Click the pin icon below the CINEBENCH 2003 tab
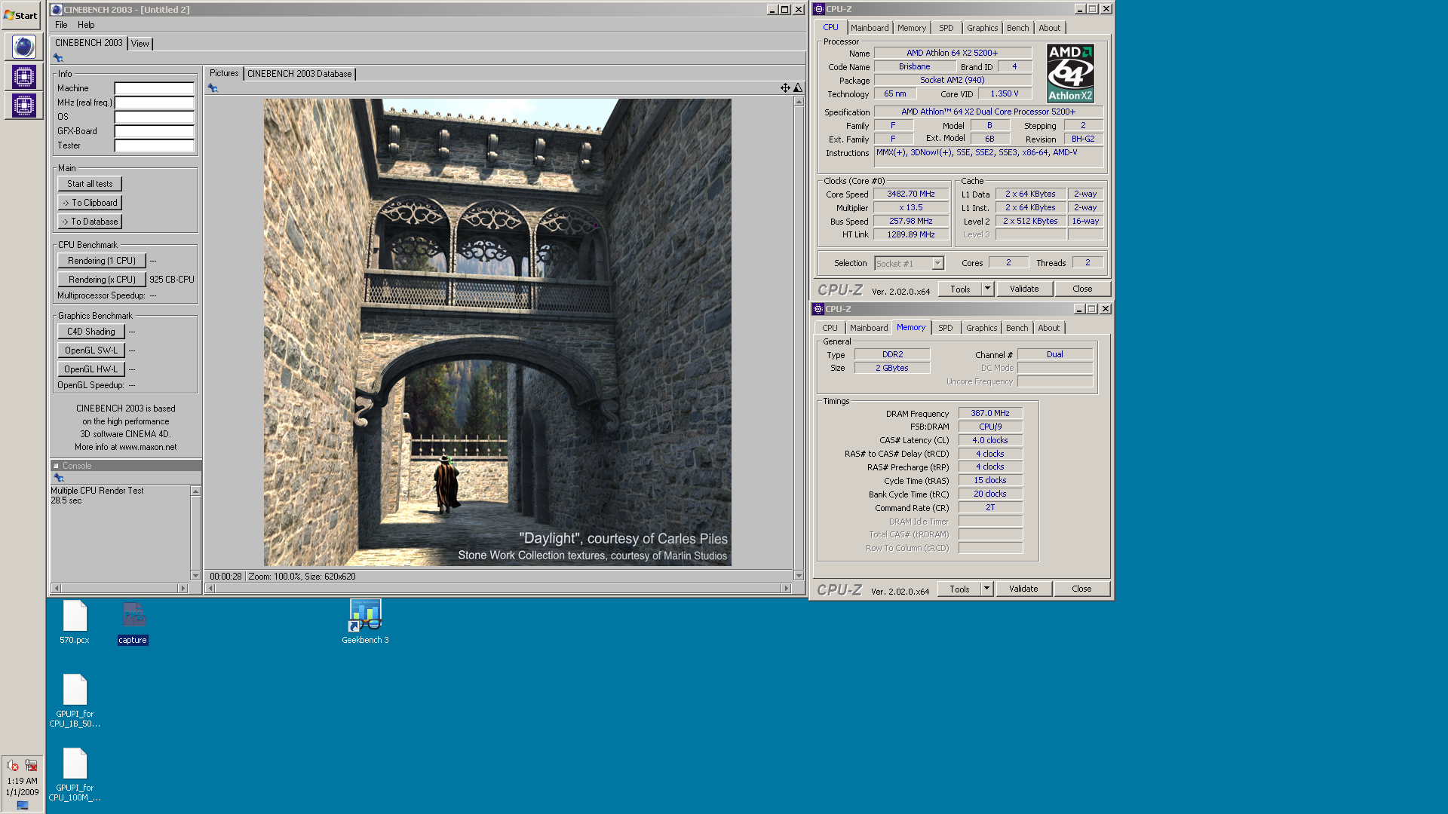This screenshot has width=1448, height=814. [58, 58]
